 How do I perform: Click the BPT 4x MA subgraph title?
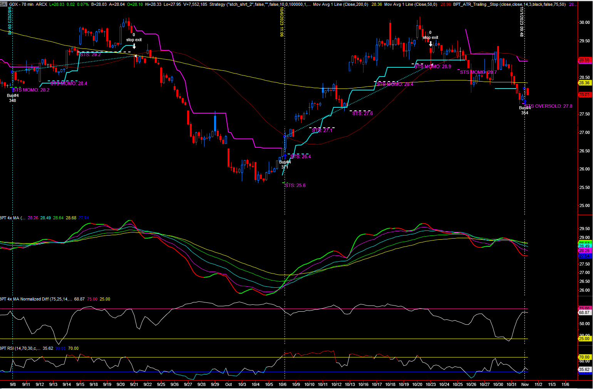[x=10, y=218]
